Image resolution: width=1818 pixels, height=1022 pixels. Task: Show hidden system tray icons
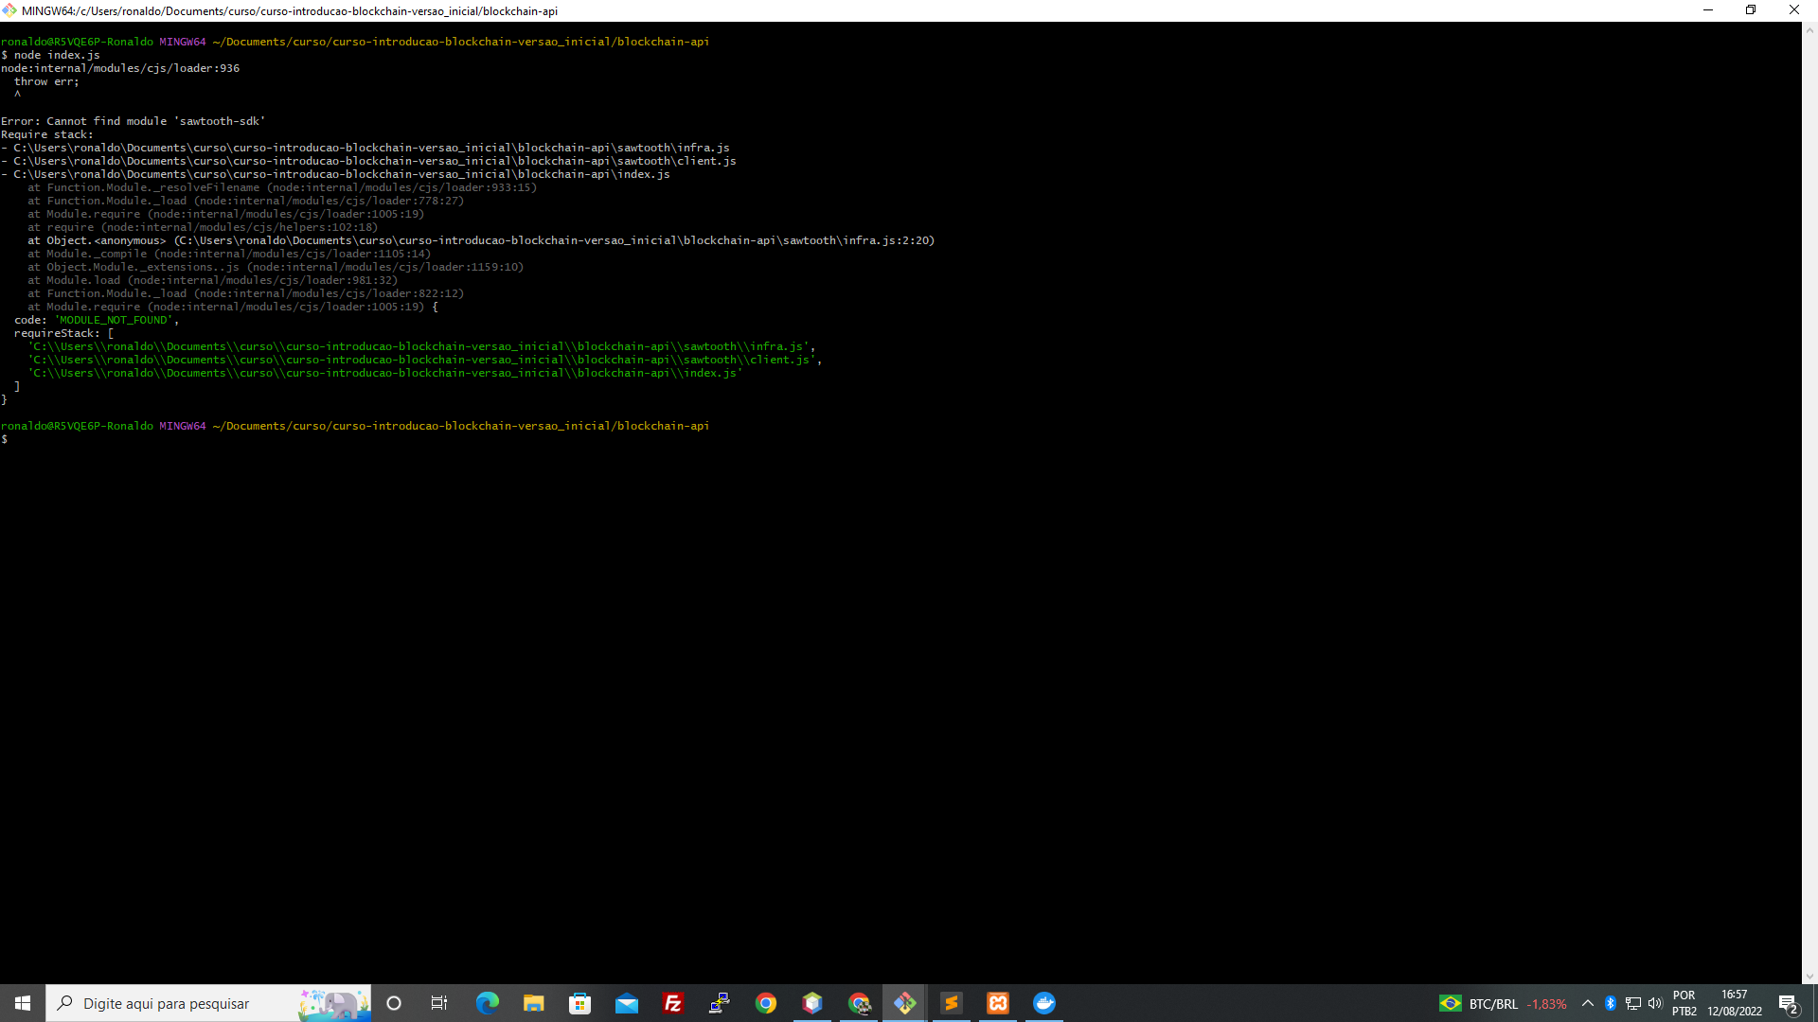click(1588, 1003)
